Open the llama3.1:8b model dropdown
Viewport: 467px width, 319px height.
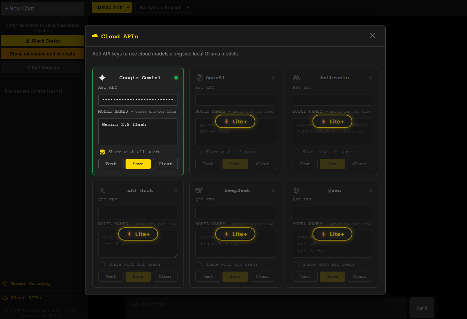(x=112, y=7)
